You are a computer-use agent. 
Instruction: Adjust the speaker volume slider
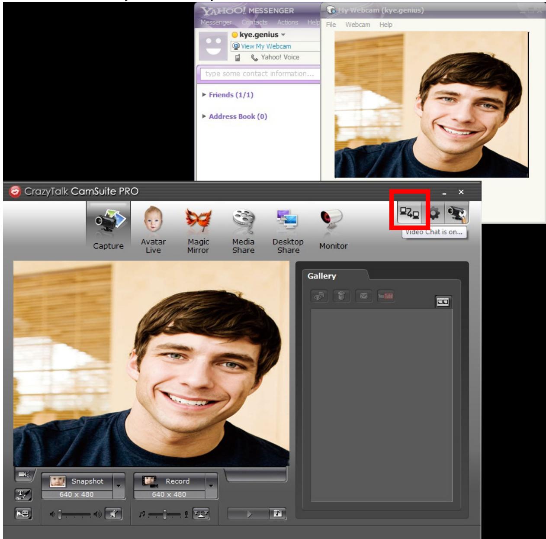(x=75, y=514)
